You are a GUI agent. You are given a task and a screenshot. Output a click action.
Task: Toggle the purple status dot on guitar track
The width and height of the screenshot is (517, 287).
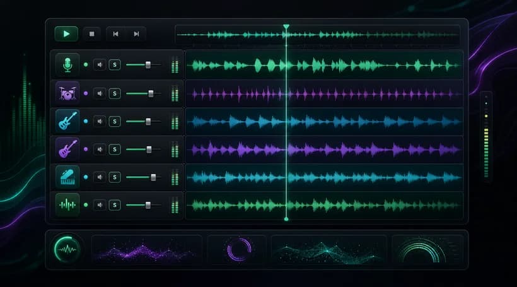click(86, 149)
